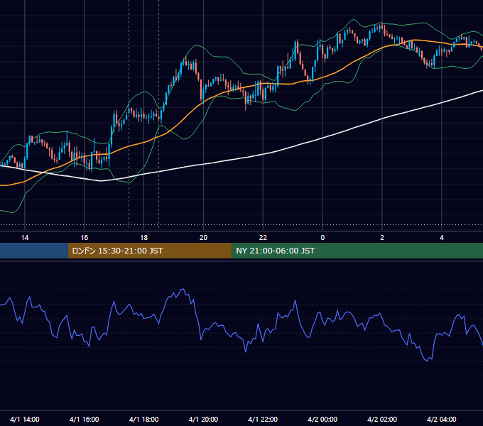
Task: Click hour label 22 on upper axis
Action: (263, 238)
